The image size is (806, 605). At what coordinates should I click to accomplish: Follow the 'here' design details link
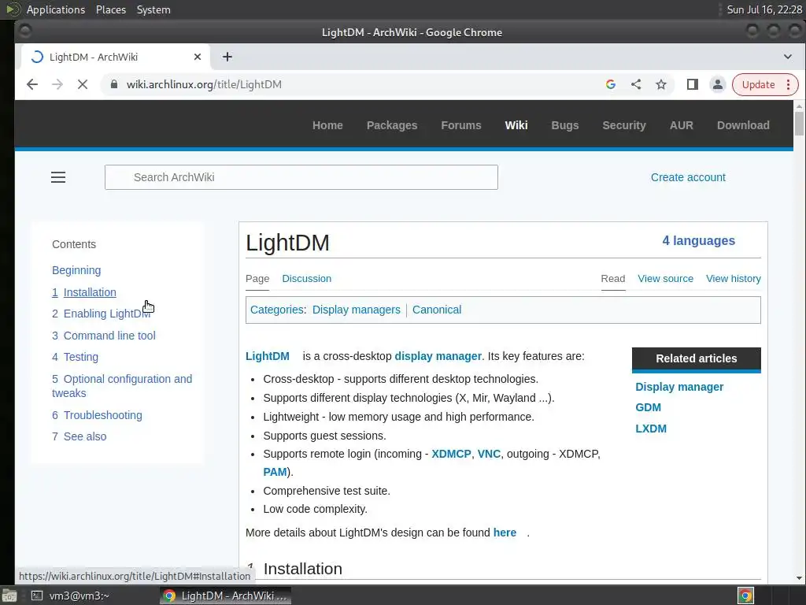pos(505,533)
